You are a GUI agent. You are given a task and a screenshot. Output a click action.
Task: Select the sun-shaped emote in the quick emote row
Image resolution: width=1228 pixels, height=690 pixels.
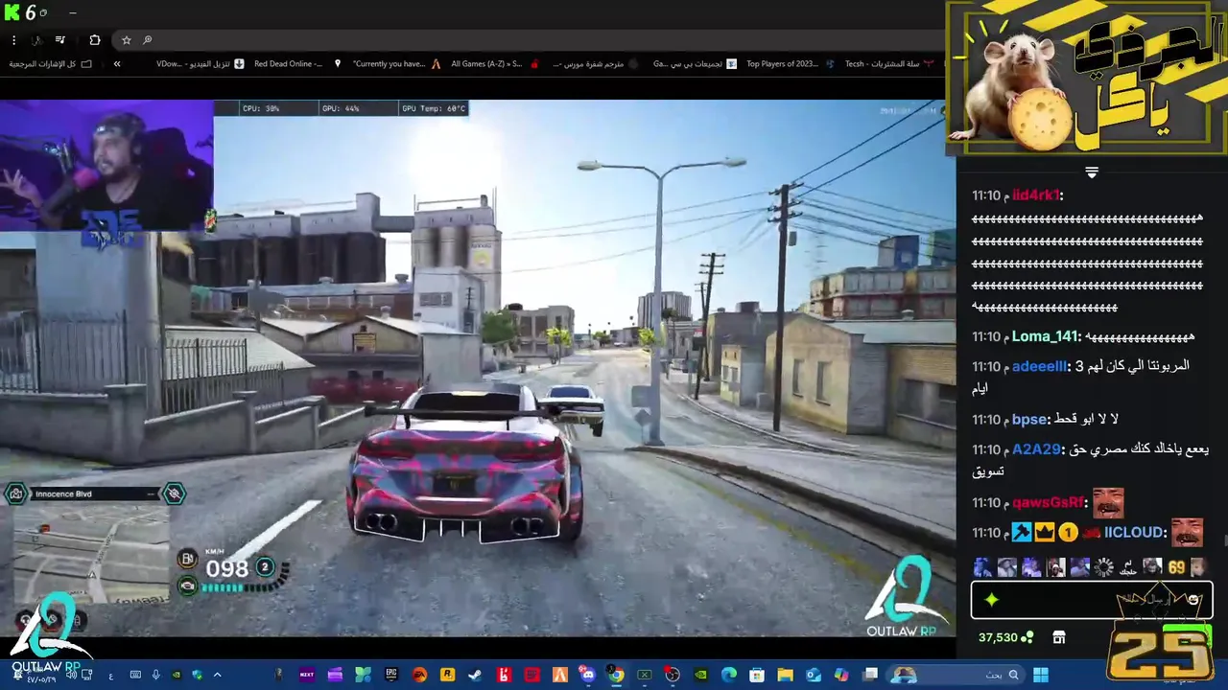[1104, 568]
